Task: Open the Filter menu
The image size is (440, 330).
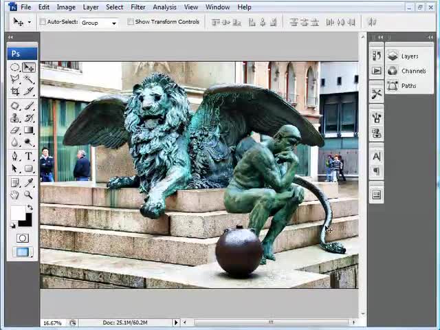Action: coord(137,7)
